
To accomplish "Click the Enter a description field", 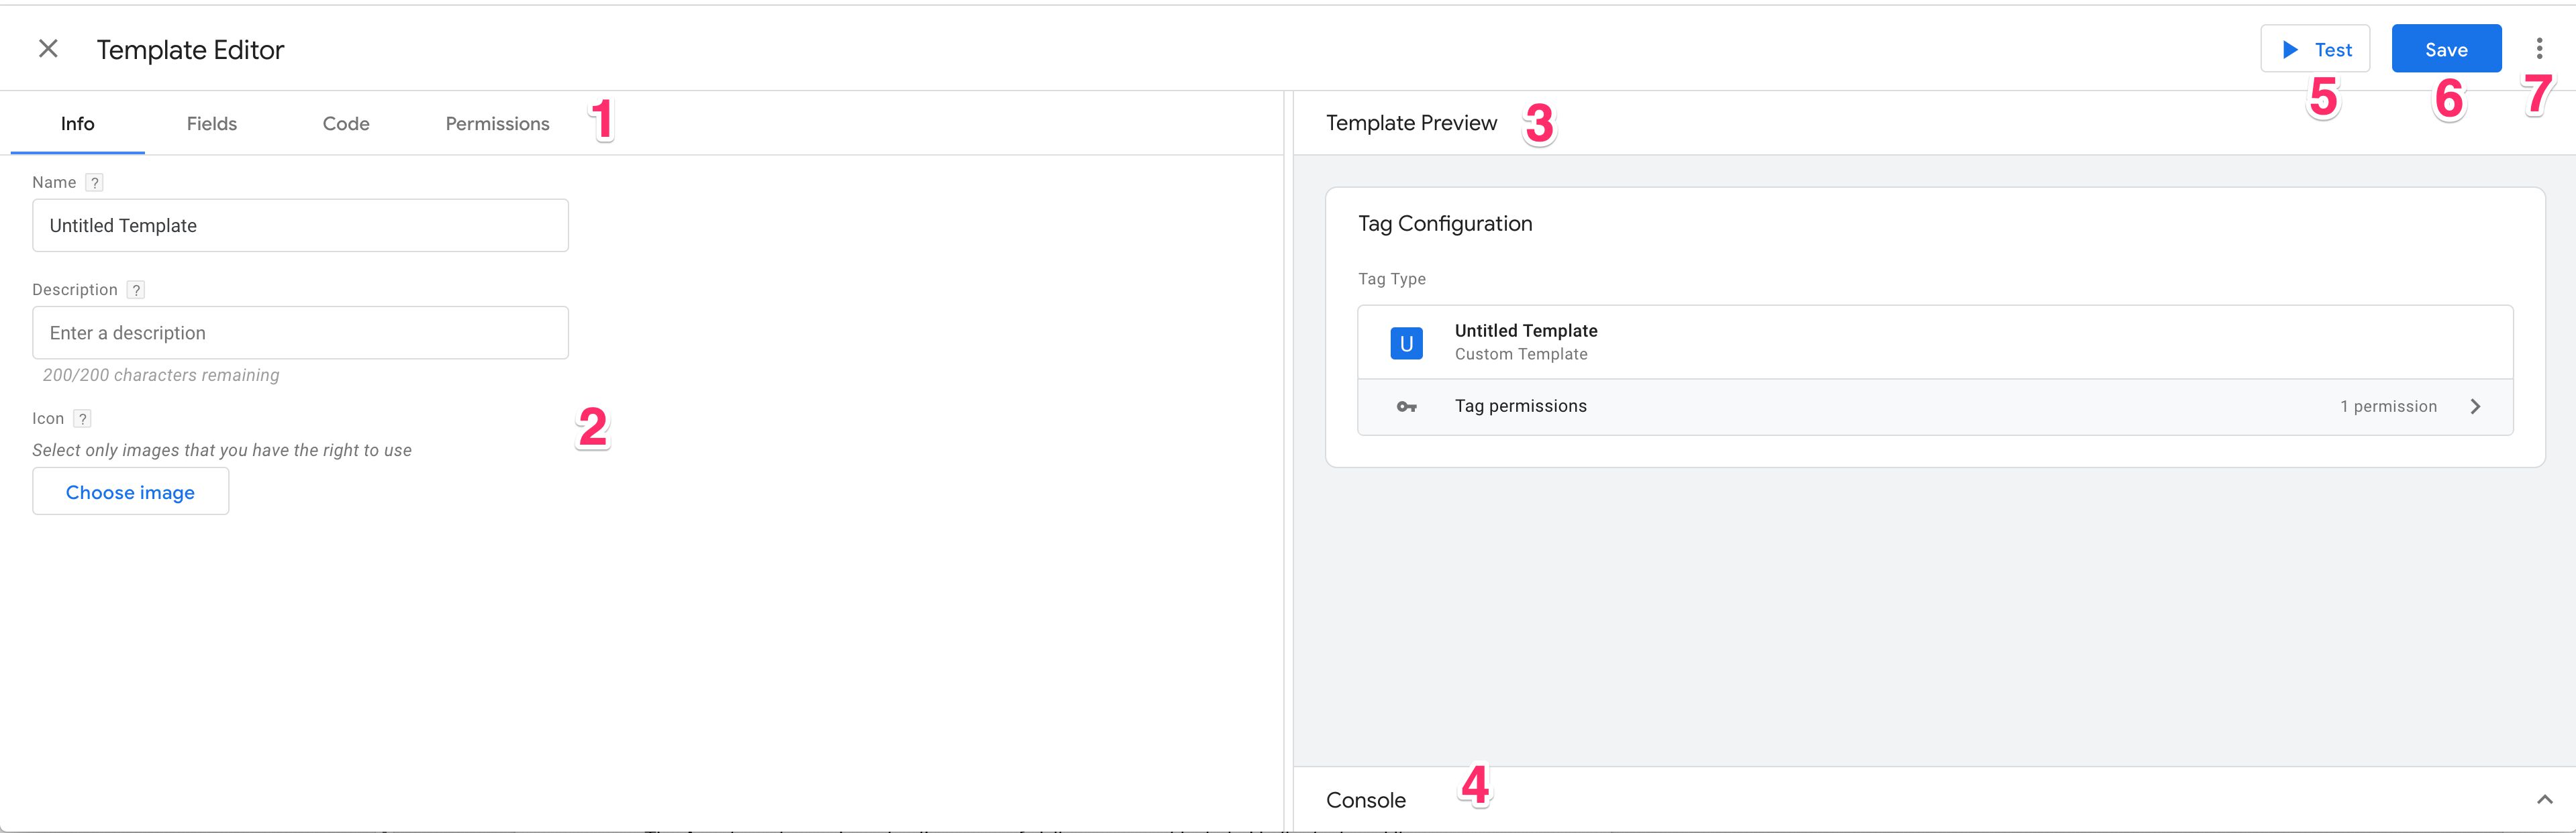I will tap(300, 333).
